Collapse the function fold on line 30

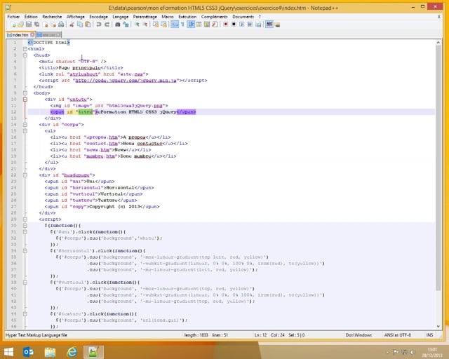tap(25, 226)
